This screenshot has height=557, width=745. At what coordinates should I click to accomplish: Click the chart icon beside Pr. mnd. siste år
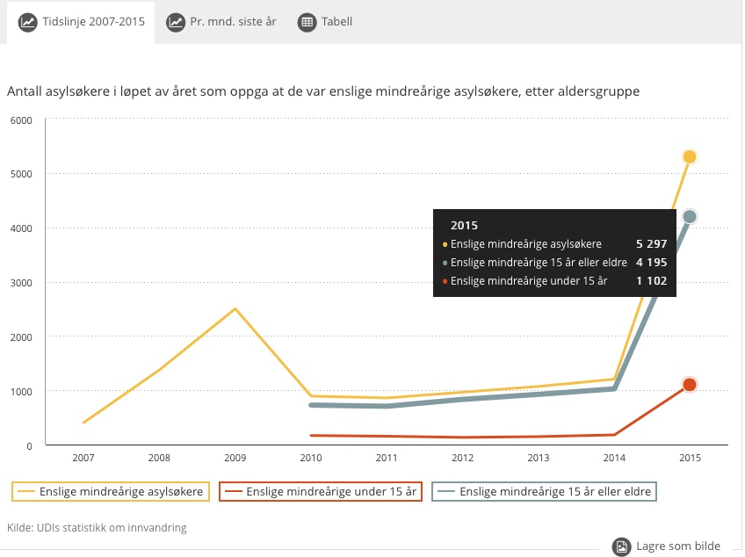pos(176,22)
